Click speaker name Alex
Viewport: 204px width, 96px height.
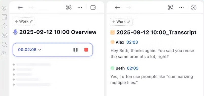tap(120, 42)
